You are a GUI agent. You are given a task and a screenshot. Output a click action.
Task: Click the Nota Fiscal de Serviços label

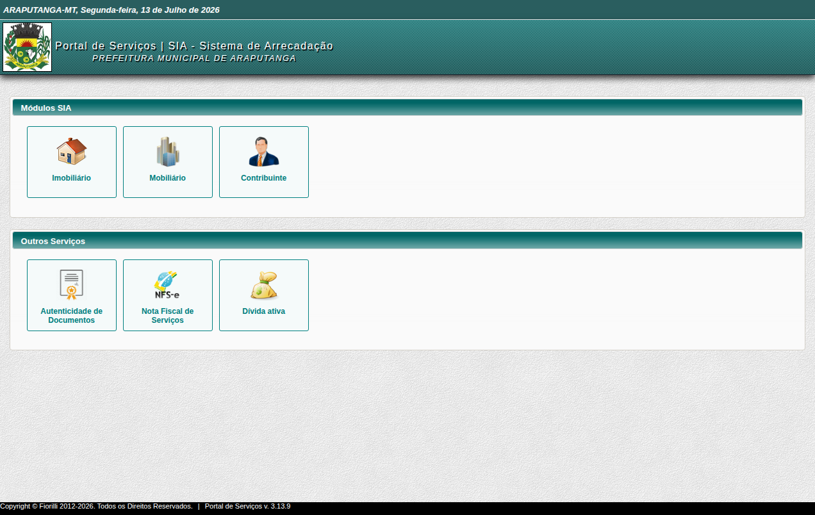[168, 316]
